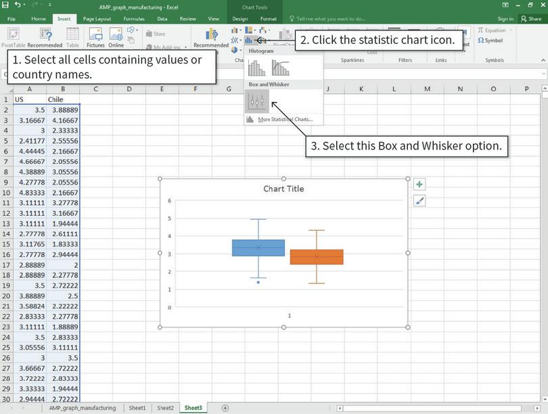
Task: Open the Customize Quick Access Toolbar dropdown
Action: 50,5
